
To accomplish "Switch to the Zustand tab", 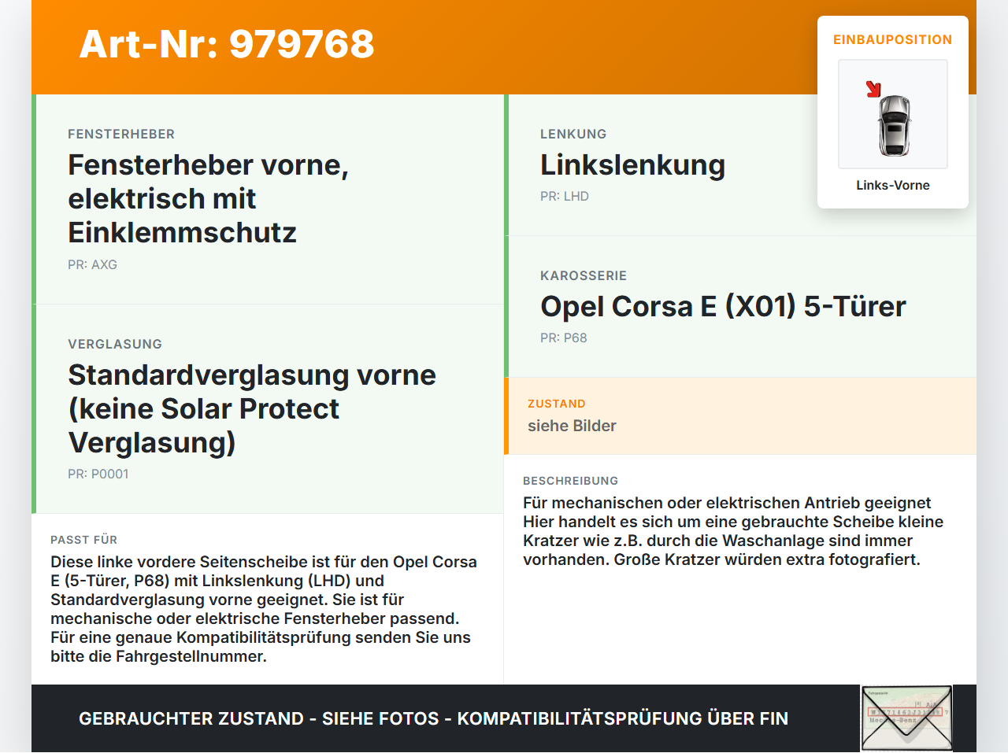I will click(557, 404).
